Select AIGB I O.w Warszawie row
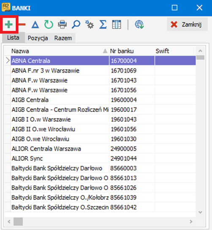Viewport: 212px width, 230px height. pyautogui.click(x=103, y=119)
